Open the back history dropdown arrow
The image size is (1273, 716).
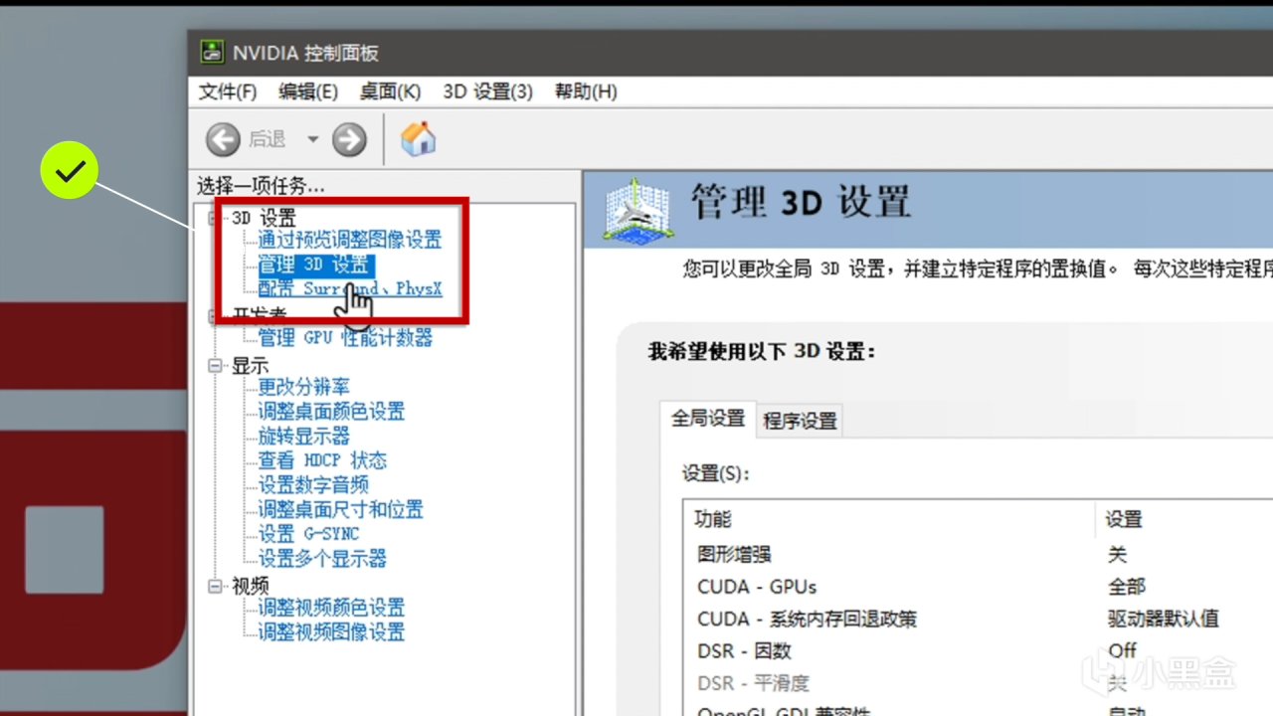312,139
